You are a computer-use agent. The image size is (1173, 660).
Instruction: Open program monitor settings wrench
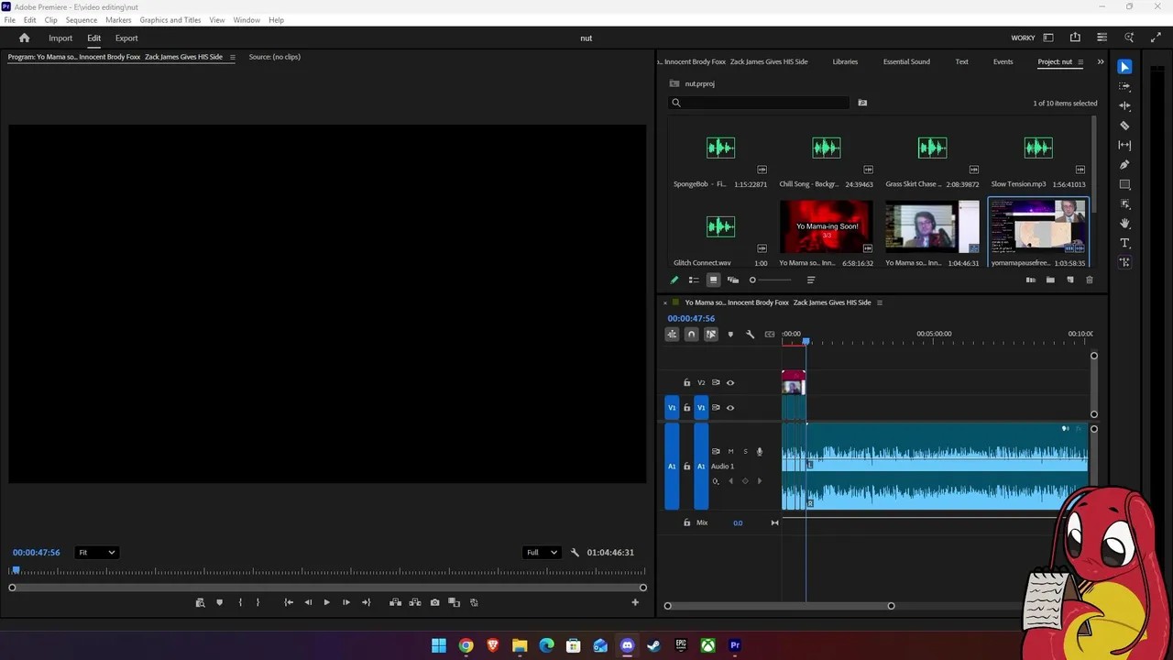coord(575,553)
